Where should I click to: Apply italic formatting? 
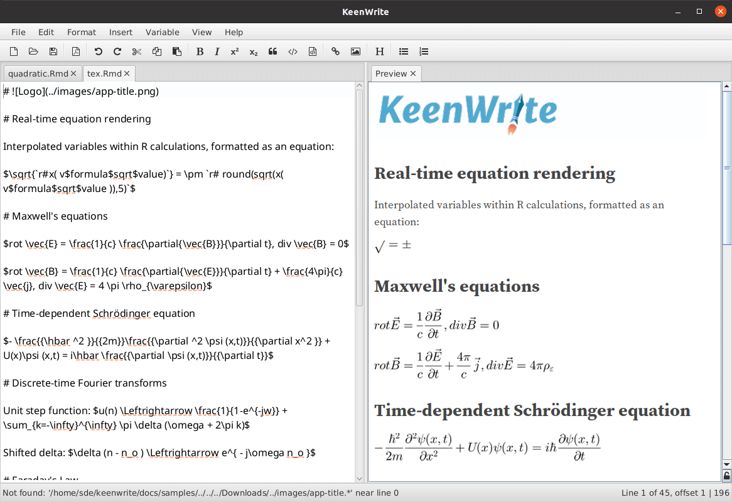pos(217,51)
